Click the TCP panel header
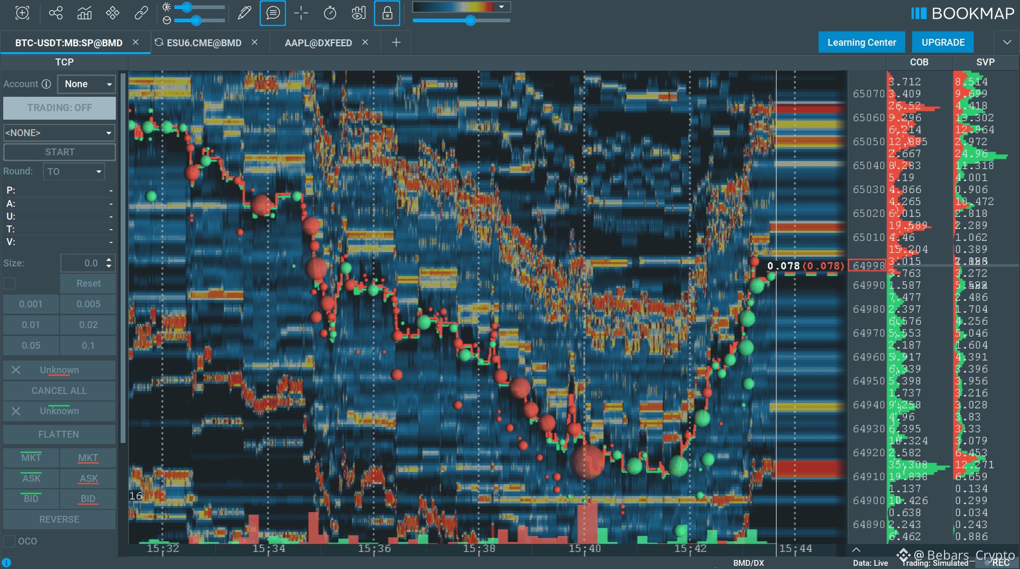The image size is (1020, 569). point(64,62)
